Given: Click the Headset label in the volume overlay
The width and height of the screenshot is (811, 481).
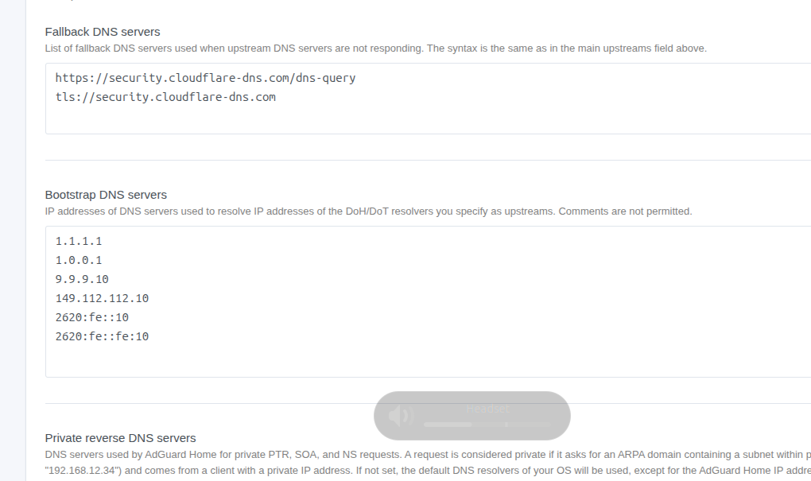Looking at the screenshot, I should (x=487, y=409).
